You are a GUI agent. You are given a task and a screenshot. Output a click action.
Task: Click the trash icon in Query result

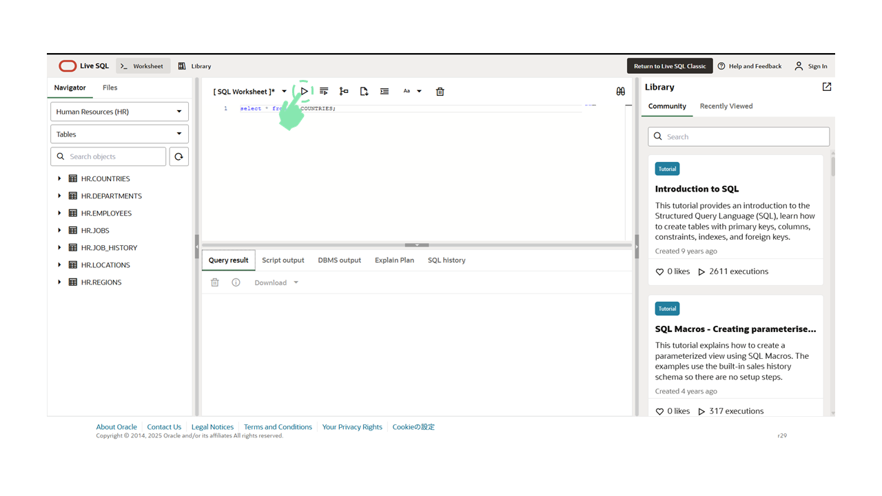point(215,282)
